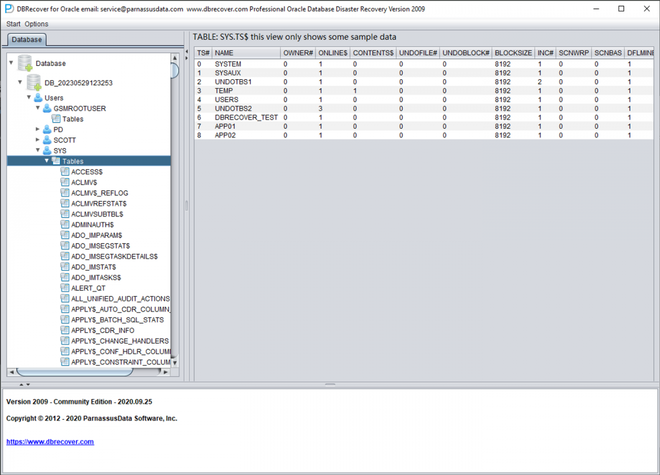Select the ACCESS$ table icon
660x475 pixels.
[x=66, y=172]
